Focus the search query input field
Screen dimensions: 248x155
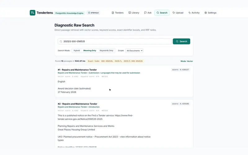pyautogui.click(x=115, y=42)
